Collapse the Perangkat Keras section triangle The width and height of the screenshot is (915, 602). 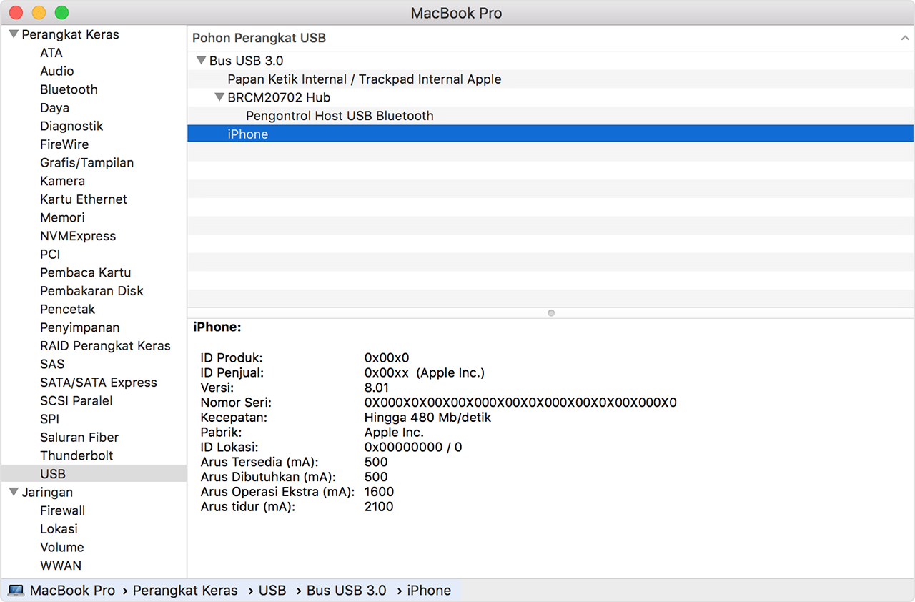[14, 34]
